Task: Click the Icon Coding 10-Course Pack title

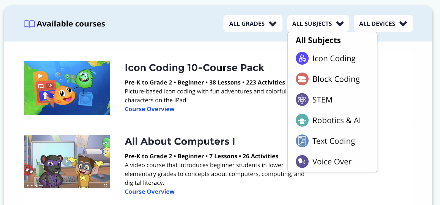Action: tap(194, 68)
